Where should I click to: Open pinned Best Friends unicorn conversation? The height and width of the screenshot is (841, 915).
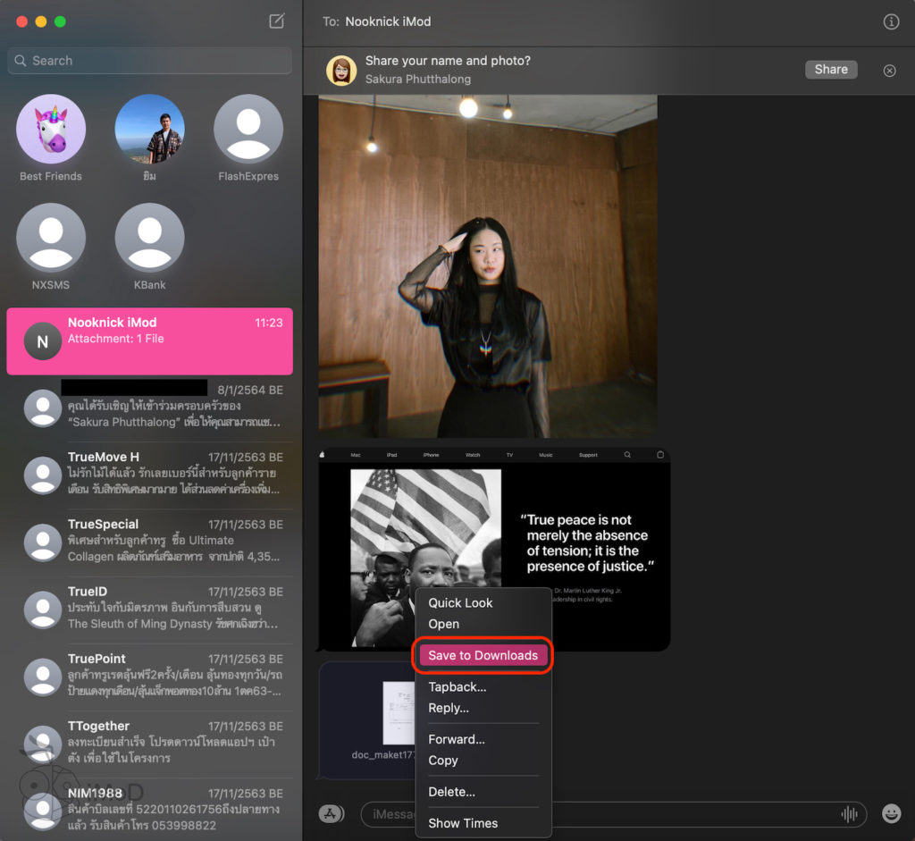pos(51,130)
